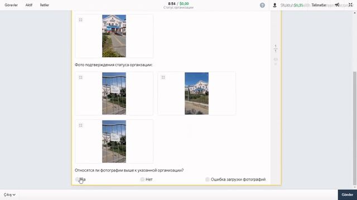Open the Aktif menu item

point(28,5)
